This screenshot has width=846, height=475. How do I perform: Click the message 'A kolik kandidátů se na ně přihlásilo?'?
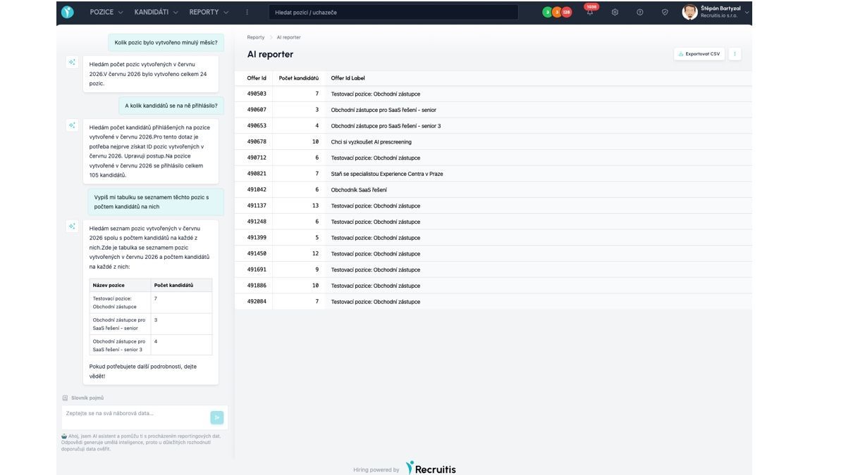[x=171, y=106]
